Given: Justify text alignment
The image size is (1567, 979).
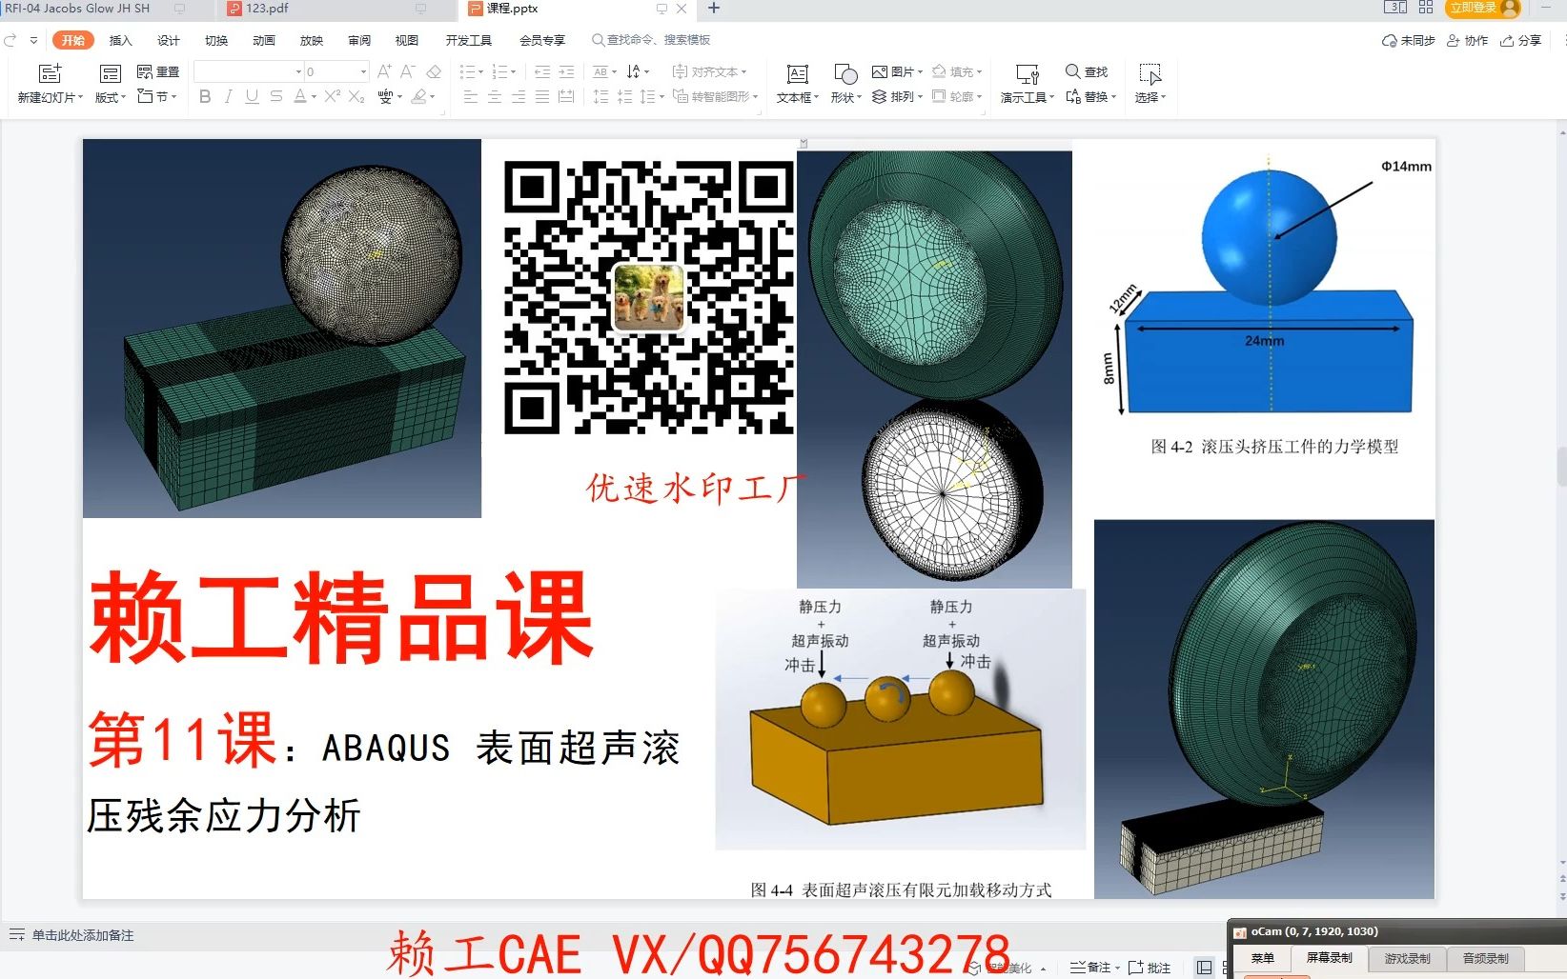Looking at the screenshot, I should [541, 96].
